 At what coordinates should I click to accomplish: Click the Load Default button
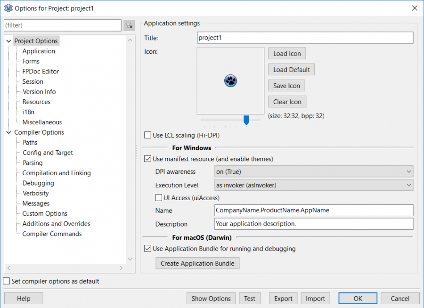291,69
